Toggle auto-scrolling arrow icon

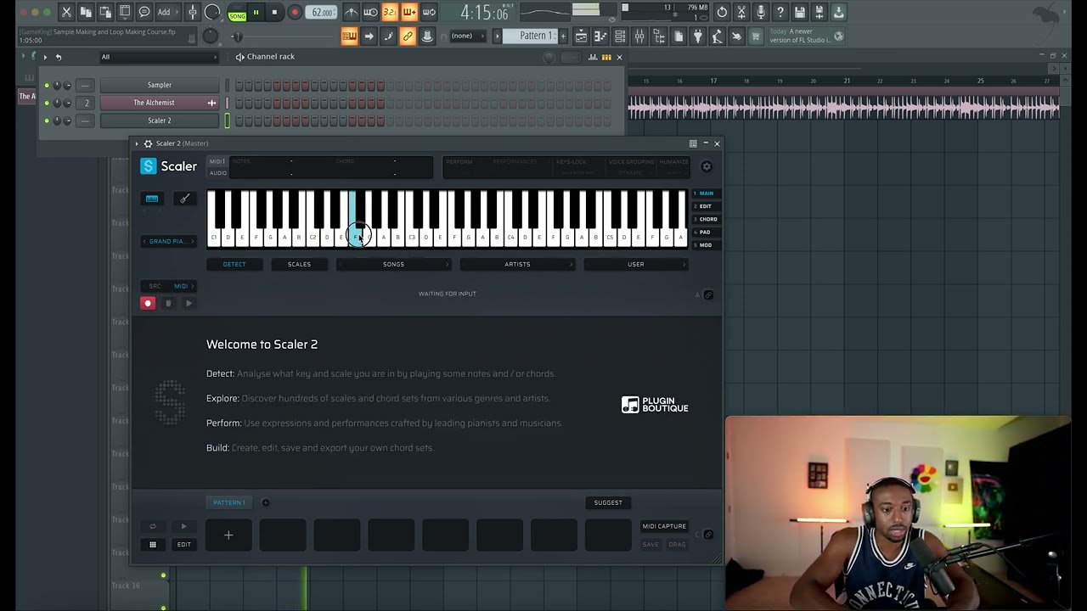click(369, 36)
